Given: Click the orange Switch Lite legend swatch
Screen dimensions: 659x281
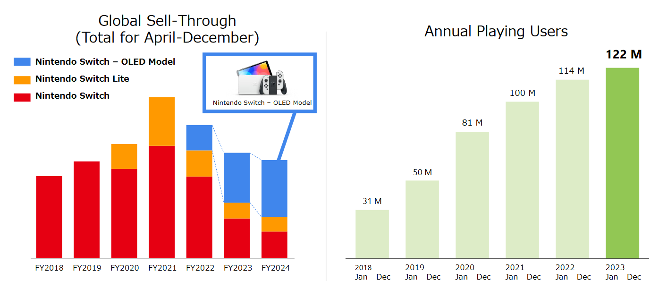Looking at the screenshot, I should coord(22,79).
